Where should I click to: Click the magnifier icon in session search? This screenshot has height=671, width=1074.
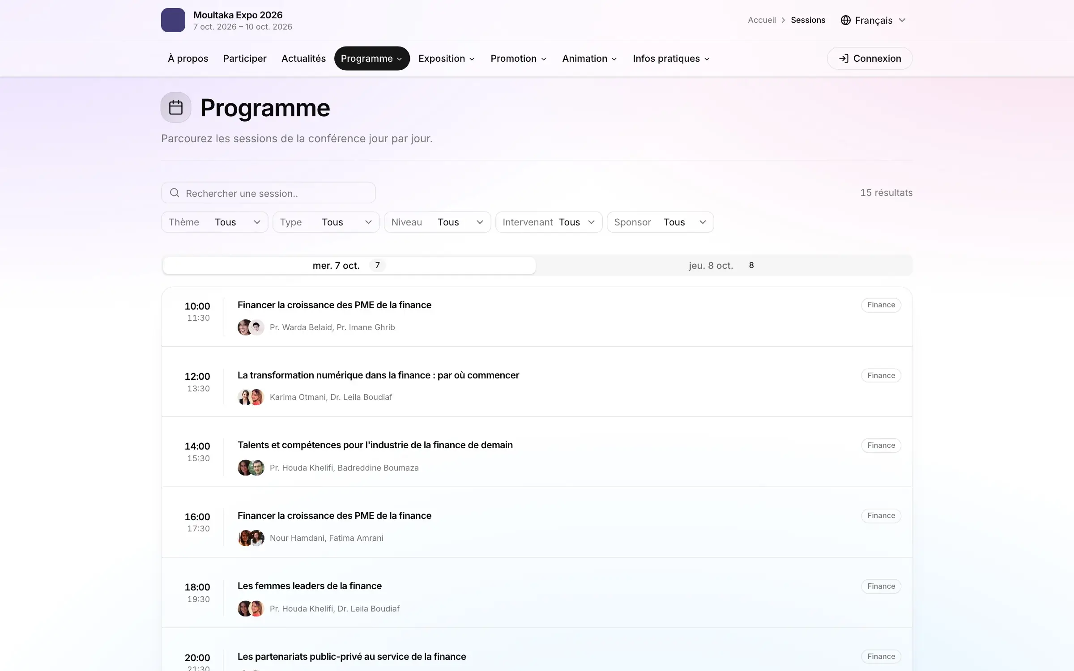pos(175,193)
